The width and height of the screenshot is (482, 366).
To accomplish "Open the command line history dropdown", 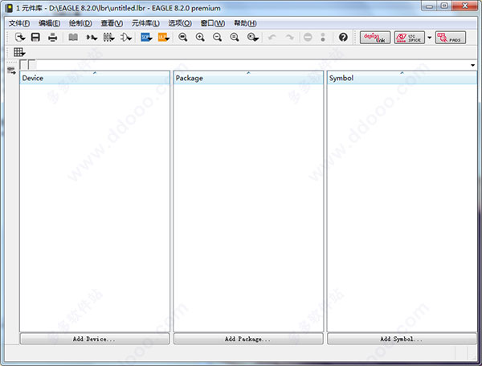I will [x=472, y=65].
